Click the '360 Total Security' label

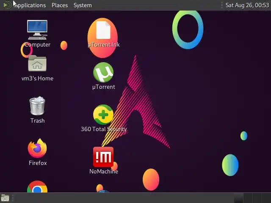pos(104,129)
